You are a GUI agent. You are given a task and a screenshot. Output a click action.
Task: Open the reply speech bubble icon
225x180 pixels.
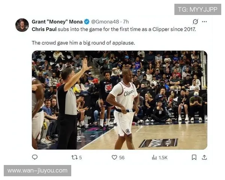coord(35,157)
